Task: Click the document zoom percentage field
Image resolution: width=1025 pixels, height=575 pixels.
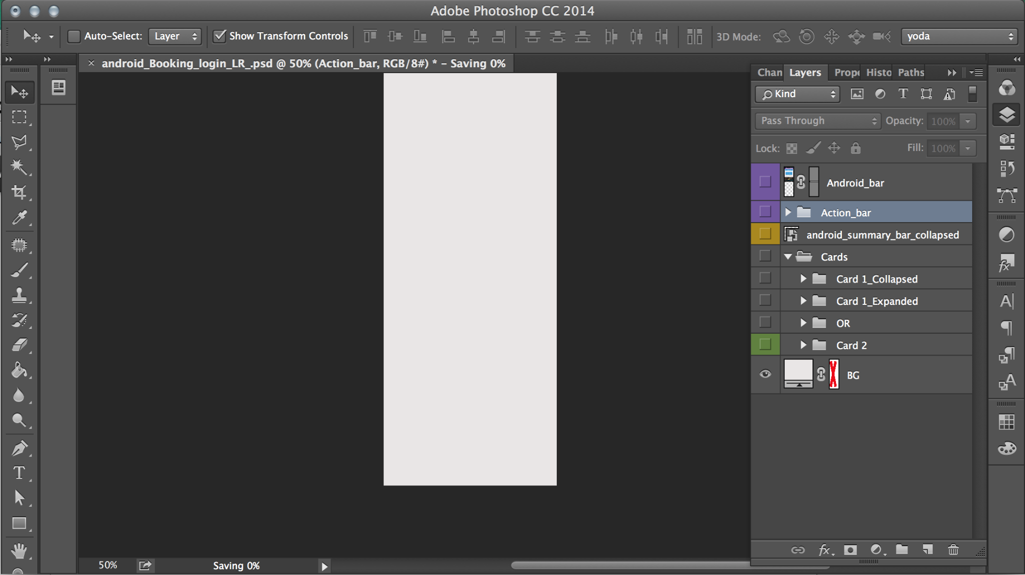Action: click(x=108, y=565)
